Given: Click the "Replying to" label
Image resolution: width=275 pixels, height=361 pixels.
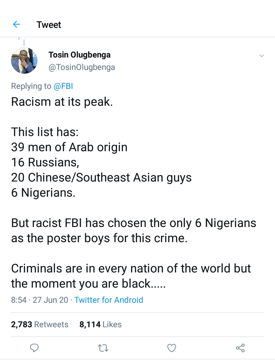Looking at the screenshot, I should 31,86.
